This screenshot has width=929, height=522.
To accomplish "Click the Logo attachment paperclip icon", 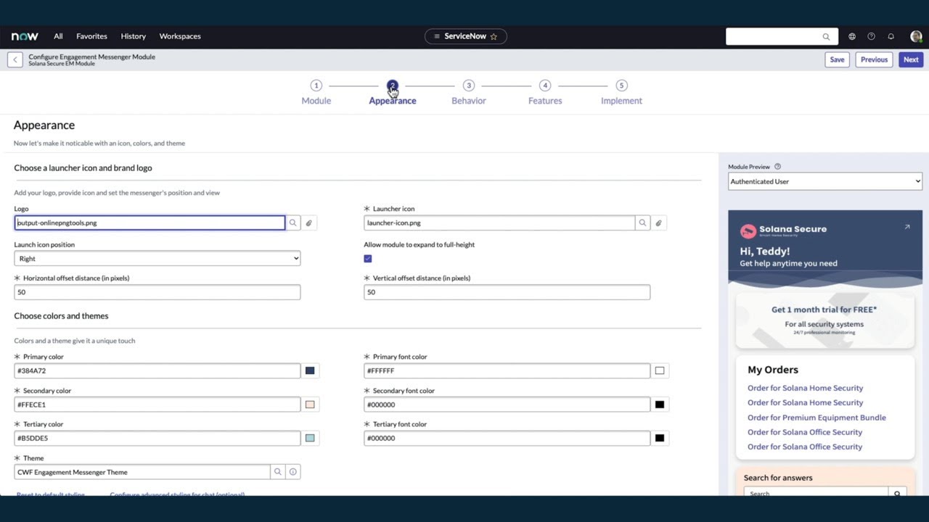I will tap(309, 223).
